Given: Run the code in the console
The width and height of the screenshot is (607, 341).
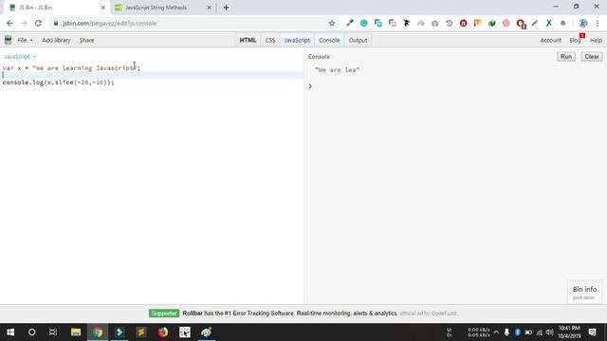Looking at the screenshot, I should click(x=566, y=57).
